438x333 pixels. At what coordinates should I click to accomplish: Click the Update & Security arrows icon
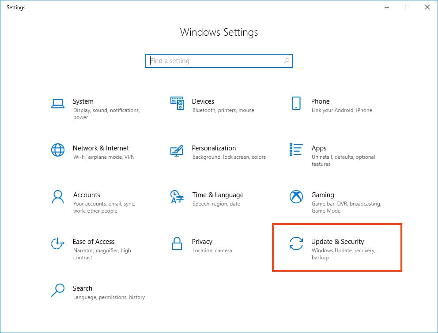296,243
